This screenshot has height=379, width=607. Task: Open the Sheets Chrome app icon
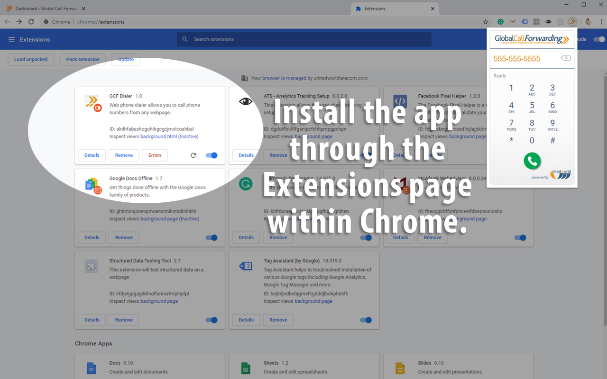(x=246, y=368)
